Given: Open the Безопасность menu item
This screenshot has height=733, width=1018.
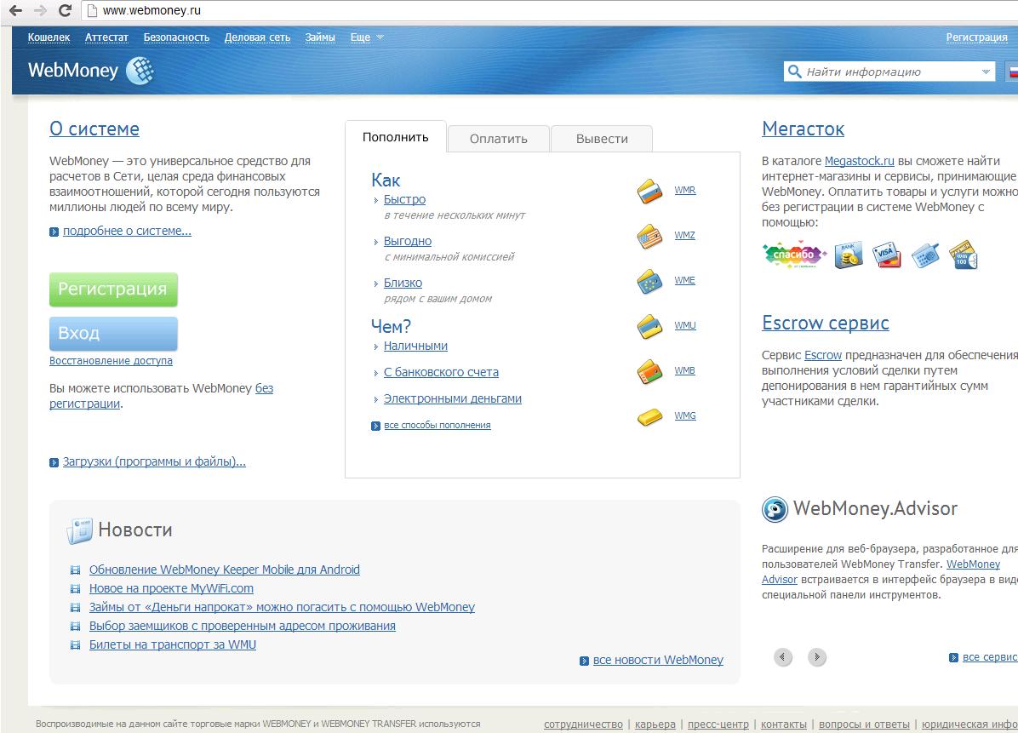Looking at the screenshot, I should (x=176, y=37).
